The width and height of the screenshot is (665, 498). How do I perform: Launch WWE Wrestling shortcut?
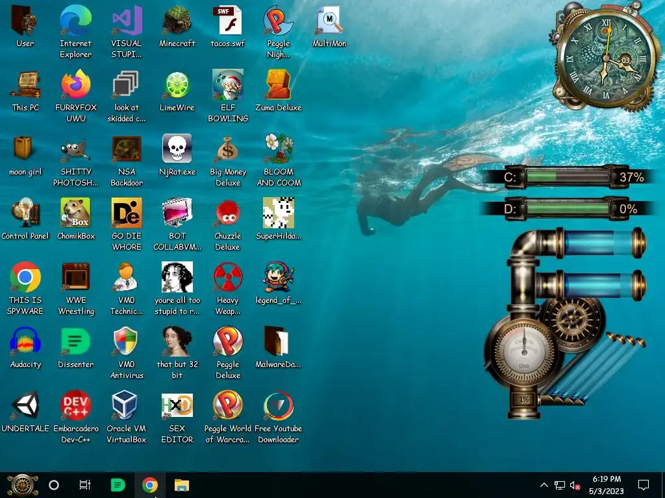75,289
